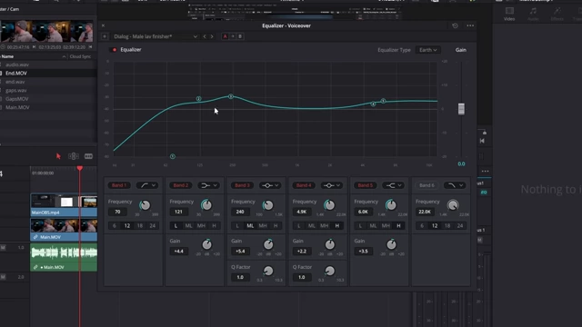Go to the previous preset arrow
Screen dimensions: 582x327
point(205,36)
